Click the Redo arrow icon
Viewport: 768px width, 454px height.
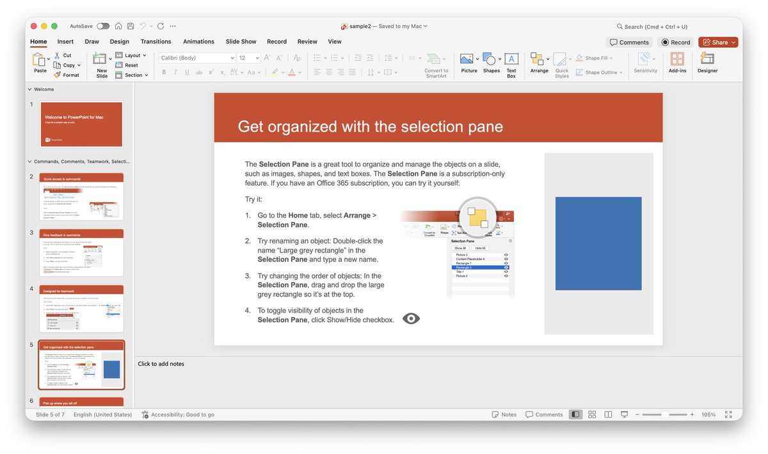(x=161, y=26)
